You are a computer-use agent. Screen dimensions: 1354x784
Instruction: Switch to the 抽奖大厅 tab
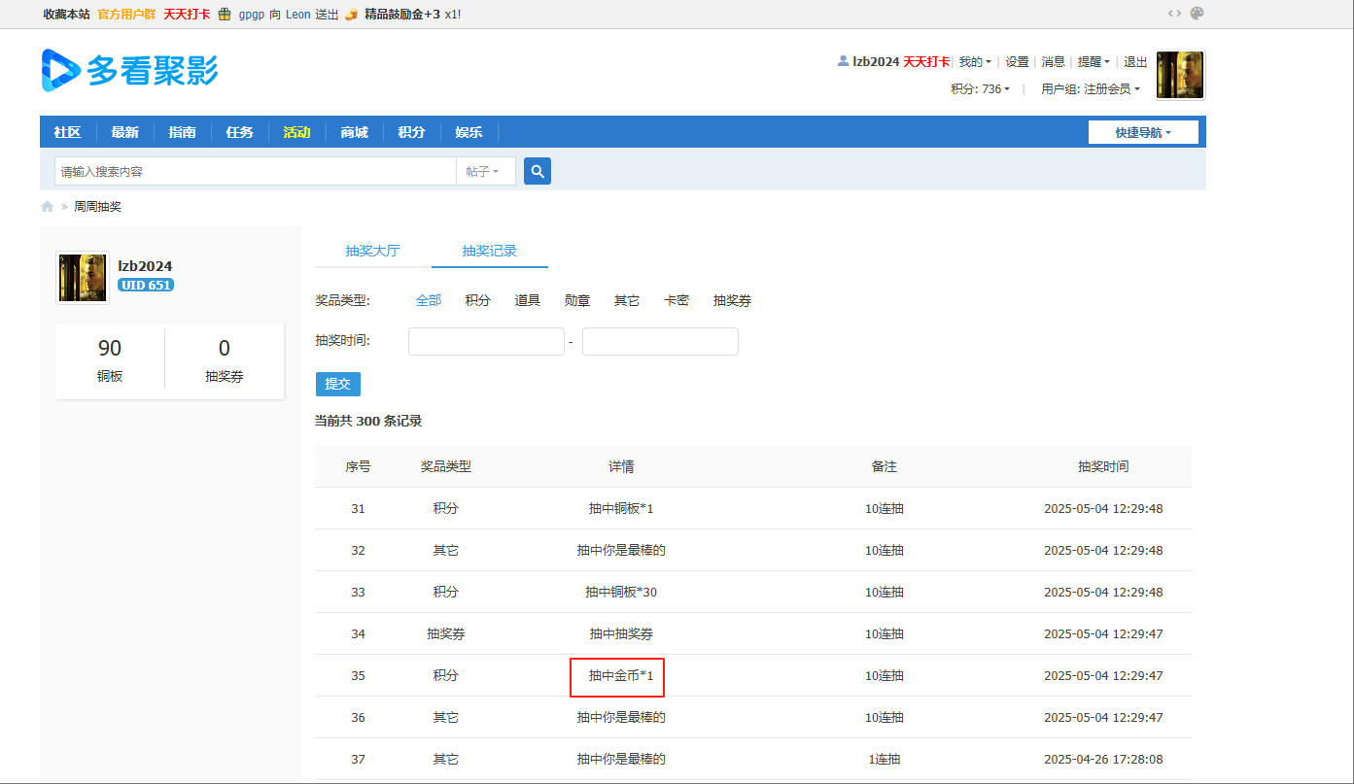(x=372, y=251)
